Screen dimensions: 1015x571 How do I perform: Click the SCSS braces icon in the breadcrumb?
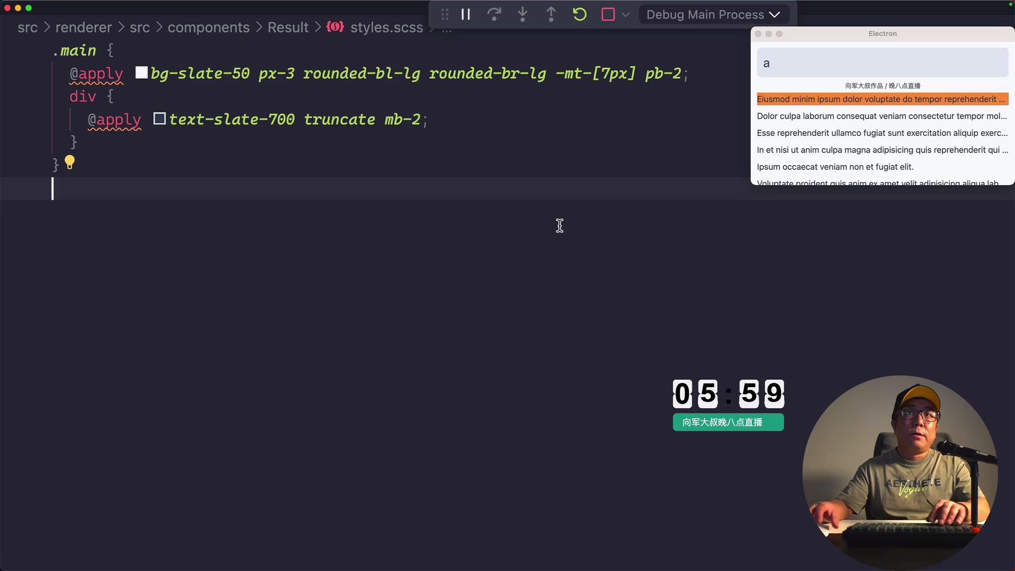pos(335,27)
